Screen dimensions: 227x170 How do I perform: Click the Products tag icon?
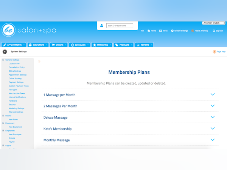(117, 45)
